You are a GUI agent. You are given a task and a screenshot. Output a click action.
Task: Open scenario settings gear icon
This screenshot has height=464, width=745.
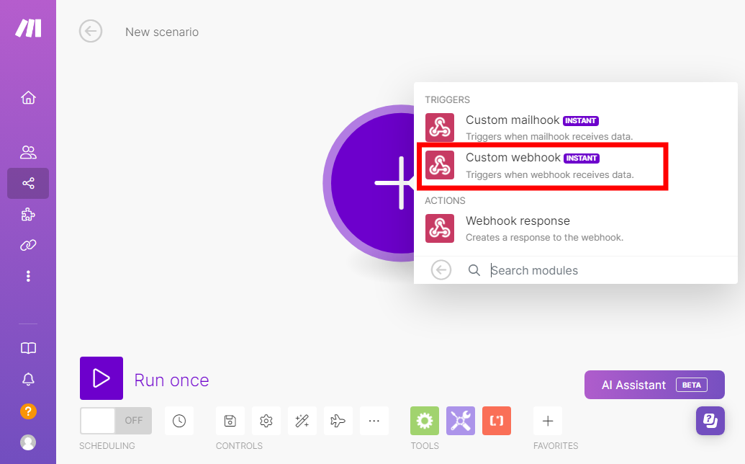tap(266, 421)
